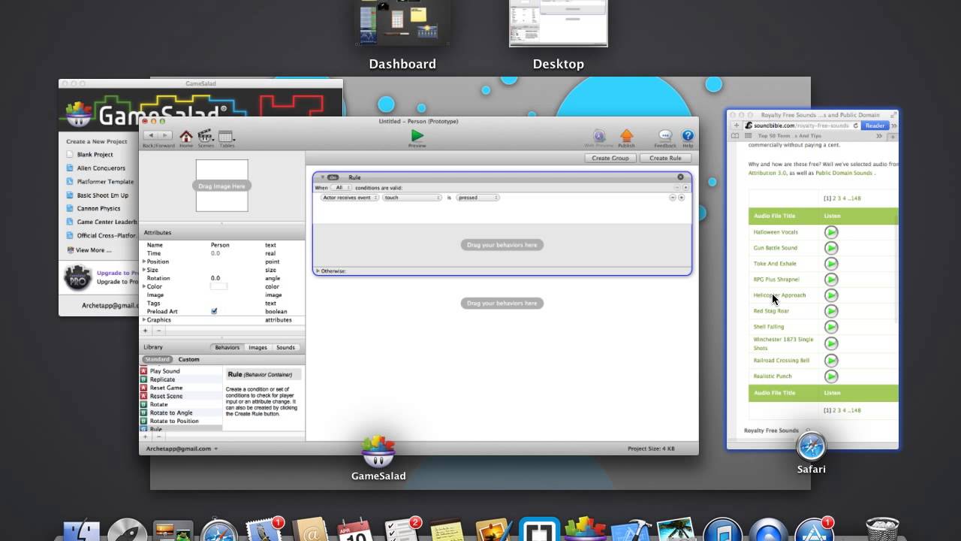Select the Dashboard space in Mission Control
Viewport: 961px width, 541px height.
click(402, 23)
